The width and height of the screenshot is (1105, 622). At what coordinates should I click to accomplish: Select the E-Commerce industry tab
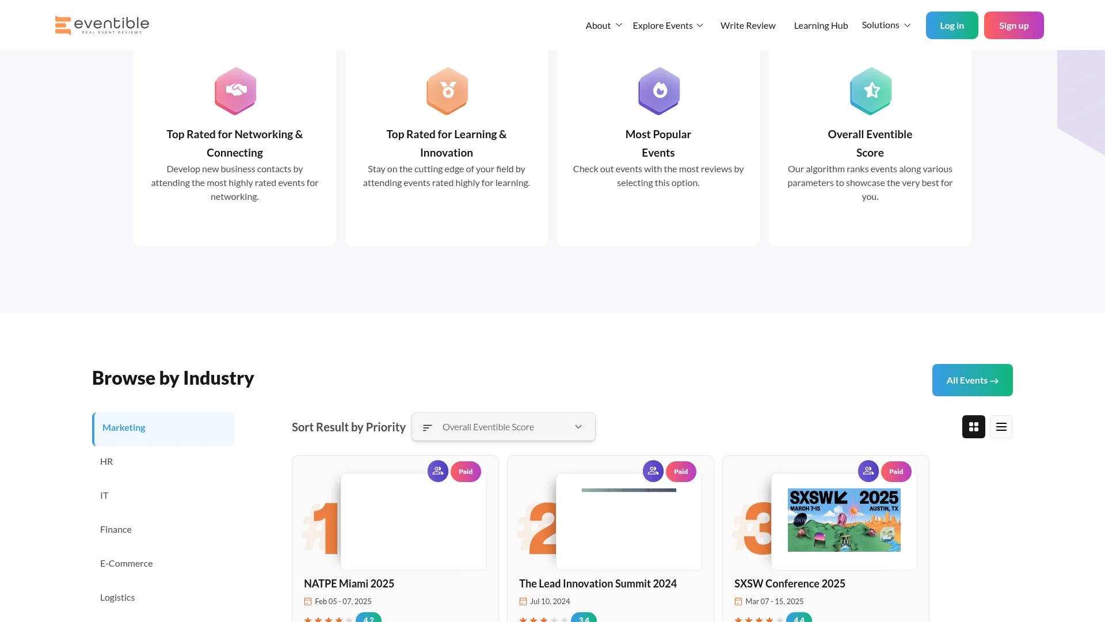pyautogui.click(x=163, y=563)
